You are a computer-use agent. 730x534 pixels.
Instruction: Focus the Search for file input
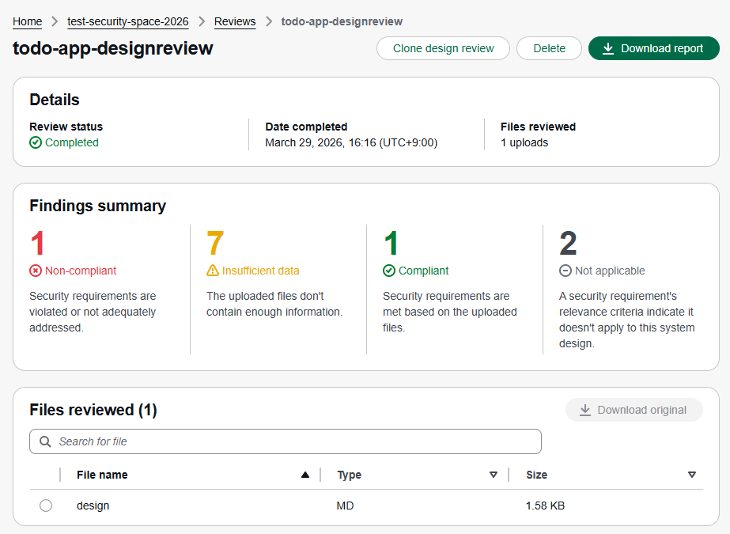tap(293, 441)
